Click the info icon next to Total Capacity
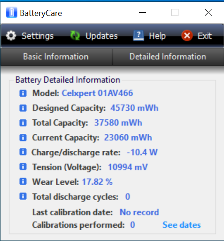 23,123
